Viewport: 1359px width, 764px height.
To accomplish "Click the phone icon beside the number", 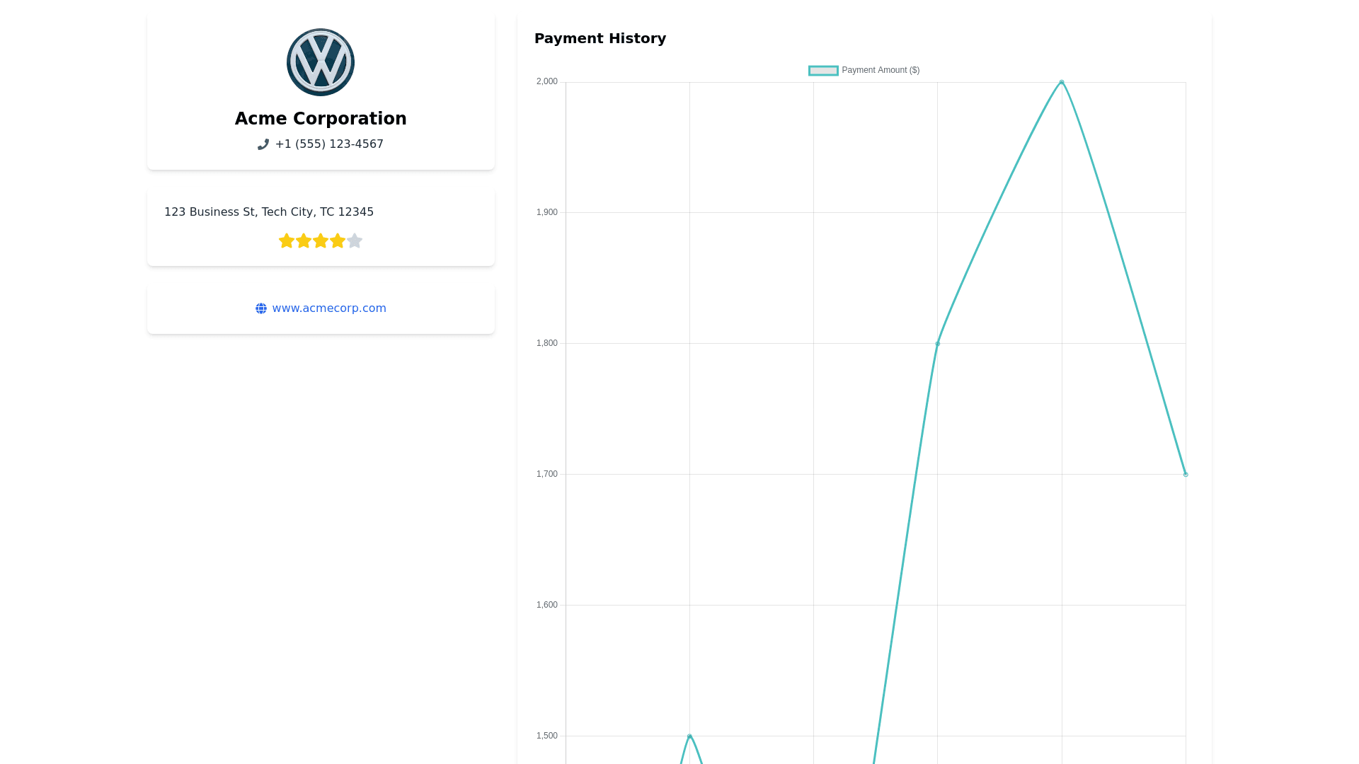I will 263,144.
